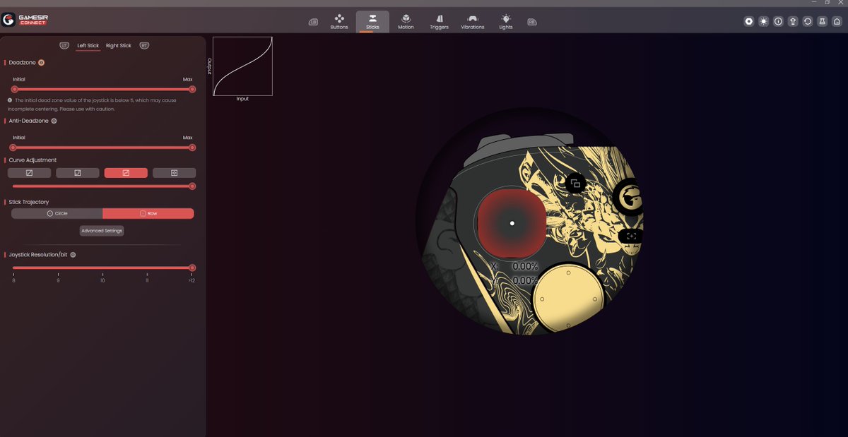Open the Buttons tab
The width and height of the screenshot is (848, 437).
click(x=339, y=21)
